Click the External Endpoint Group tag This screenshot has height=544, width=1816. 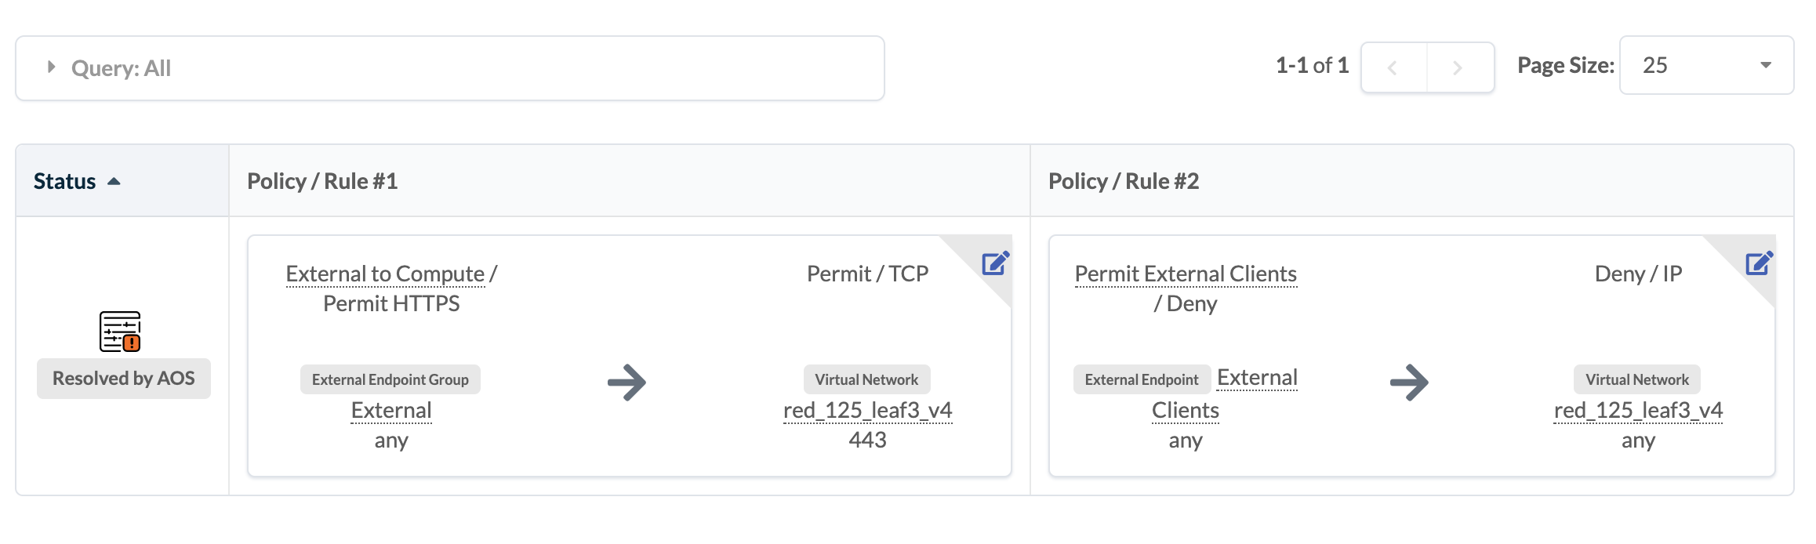[390, 379]
